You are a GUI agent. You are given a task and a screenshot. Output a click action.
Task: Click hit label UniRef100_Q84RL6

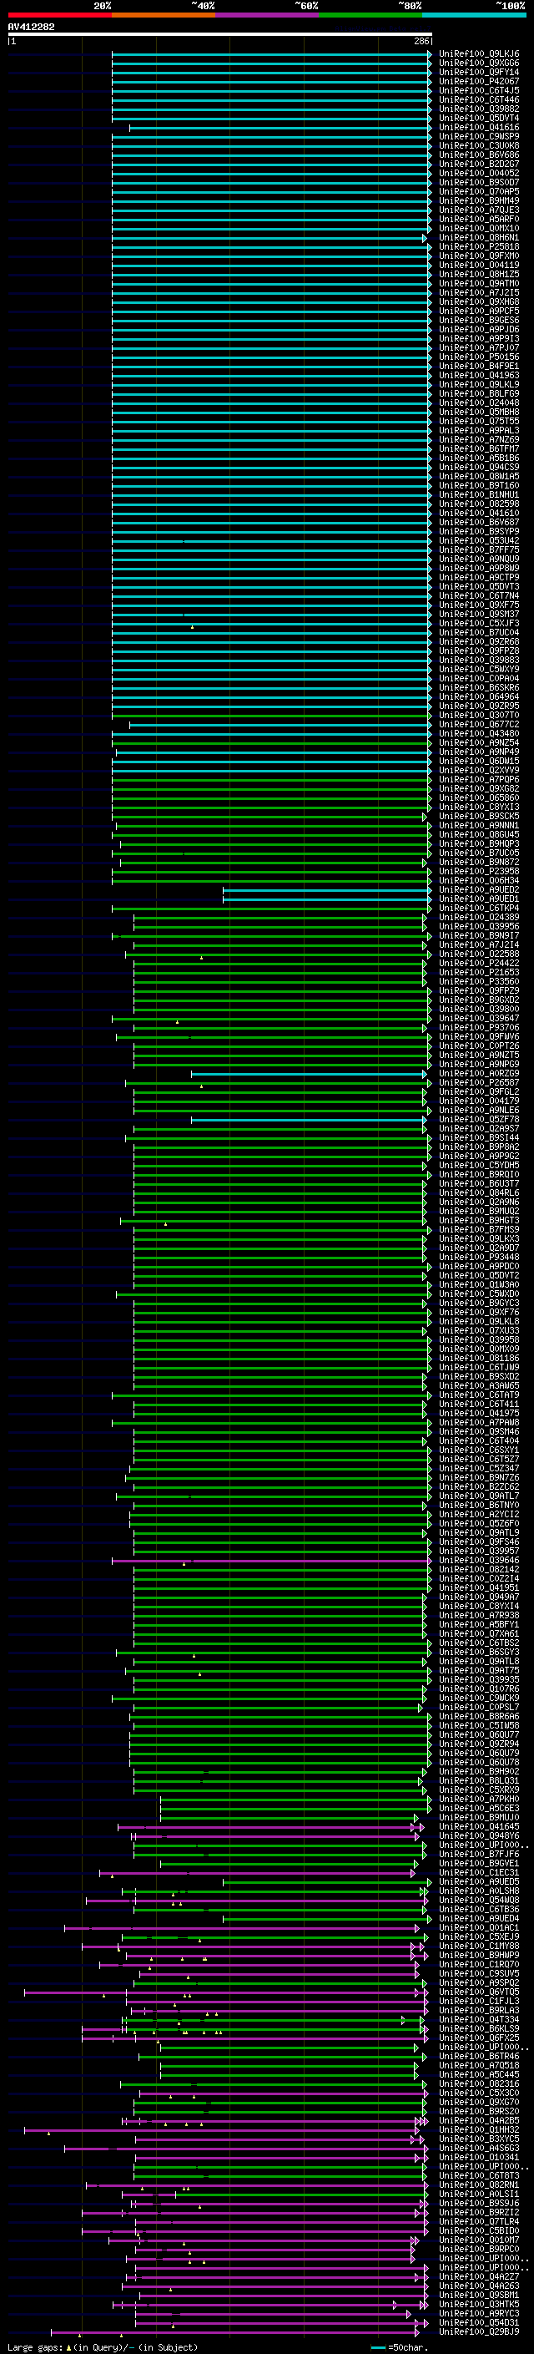point(479,1192)
